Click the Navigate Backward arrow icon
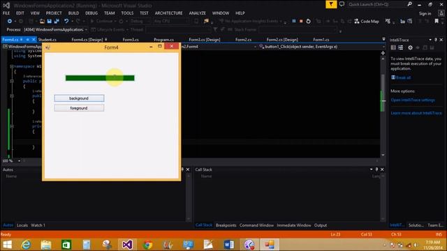This screenshot has width=447, height=251. click(9, 22)
